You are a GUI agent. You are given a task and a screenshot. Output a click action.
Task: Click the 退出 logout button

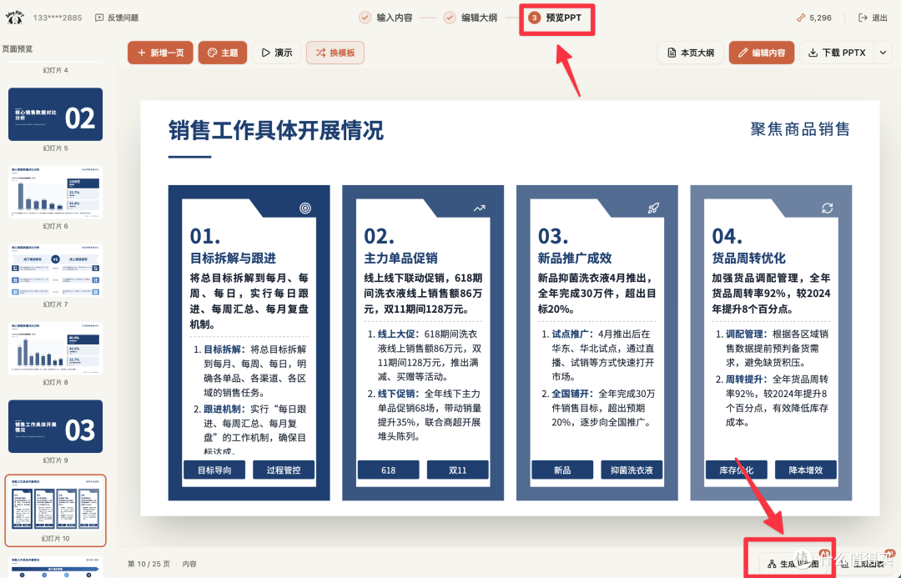click(873, 18)
